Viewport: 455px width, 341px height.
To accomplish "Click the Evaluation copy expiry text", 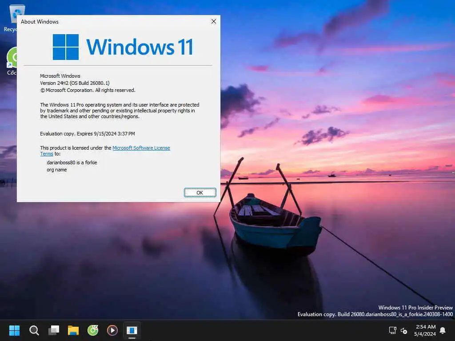I will [88, 134].
